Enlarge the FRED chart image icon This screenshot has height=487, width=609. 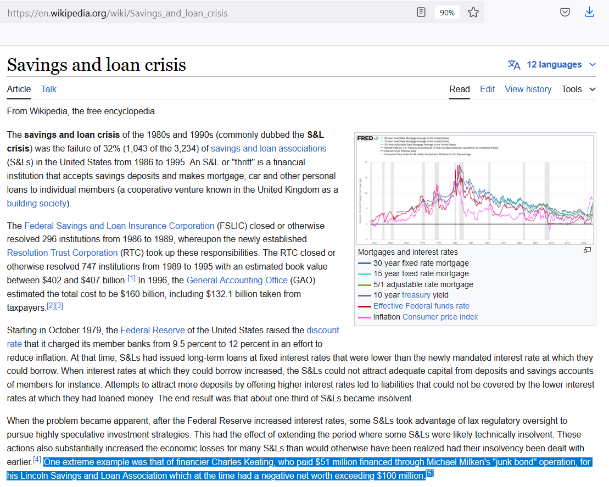tap(587, 250)
